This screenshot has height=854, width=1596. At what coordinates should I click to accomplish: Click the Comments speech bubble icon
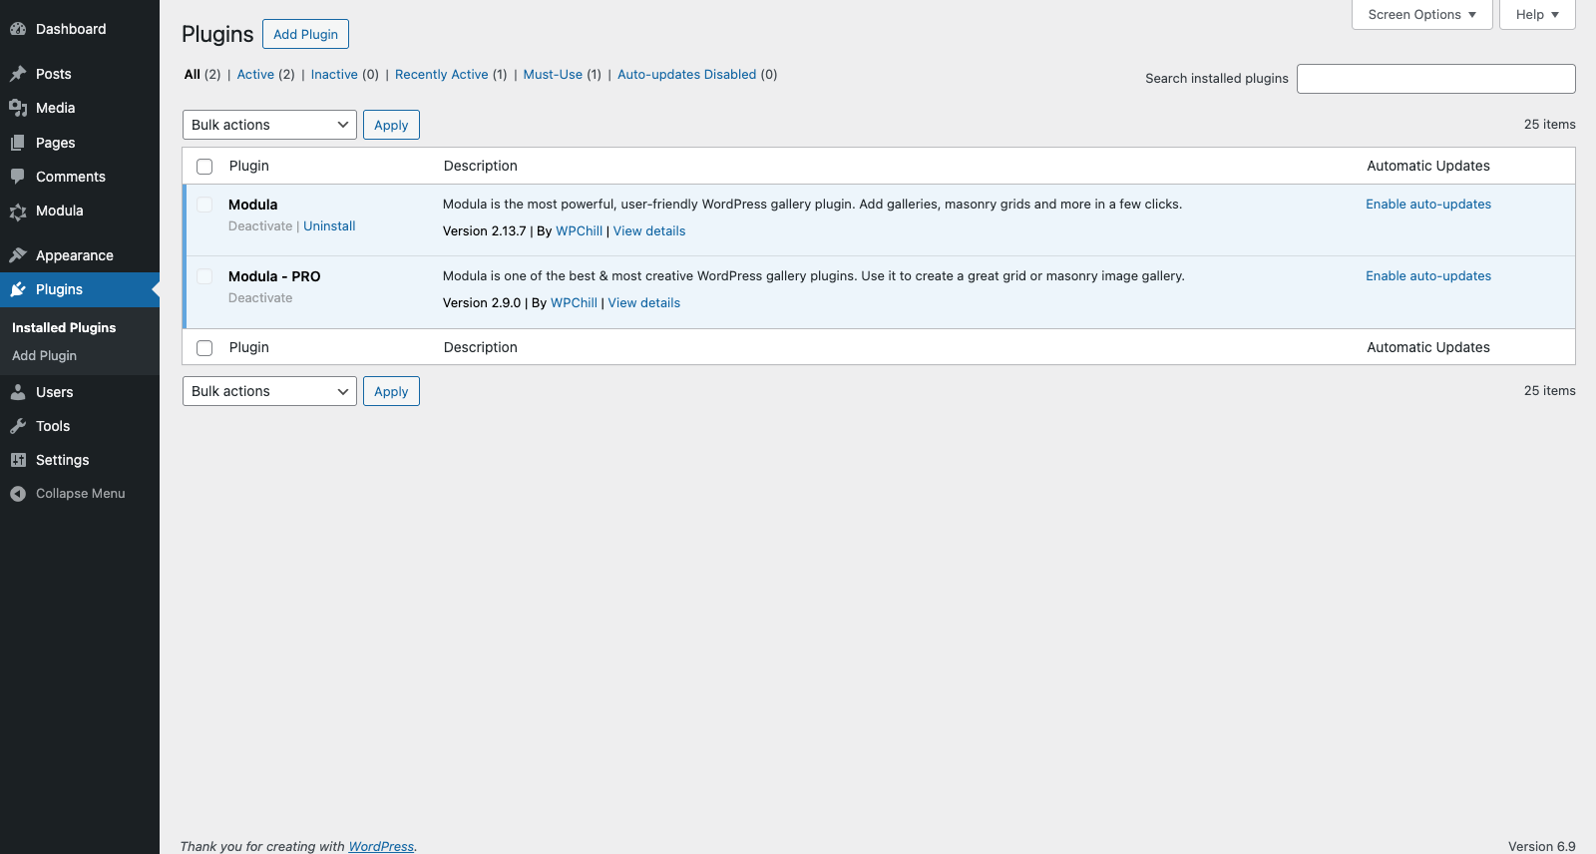[x=18, y=177]
